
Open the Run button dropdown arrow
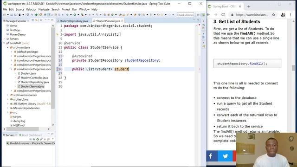click(x=78, y=14)
